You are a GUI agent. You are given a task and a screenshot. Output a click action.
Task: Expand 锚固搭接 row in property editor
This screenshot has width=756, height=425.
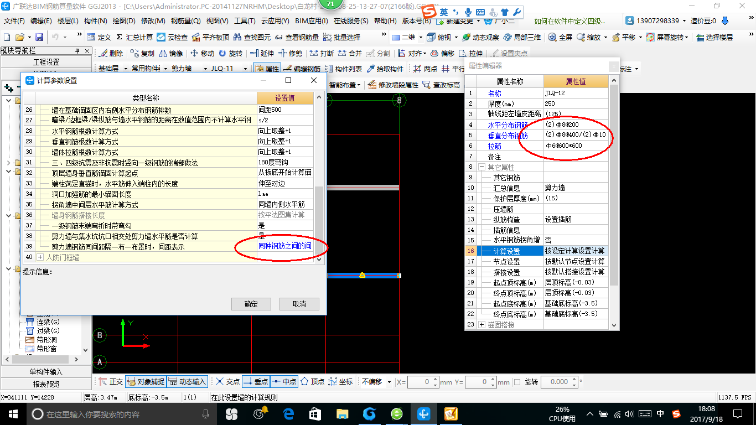click(x=481, y=325)
